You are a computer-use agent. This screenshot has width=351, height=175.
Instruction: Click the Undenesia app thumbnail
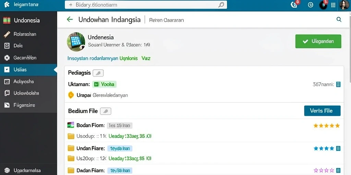(x=76, y=42)
